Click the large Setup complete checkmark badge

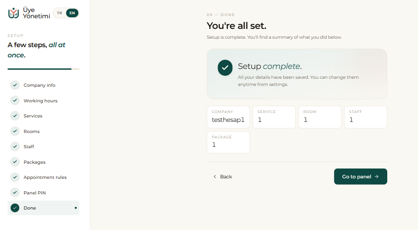pos(225,68)
